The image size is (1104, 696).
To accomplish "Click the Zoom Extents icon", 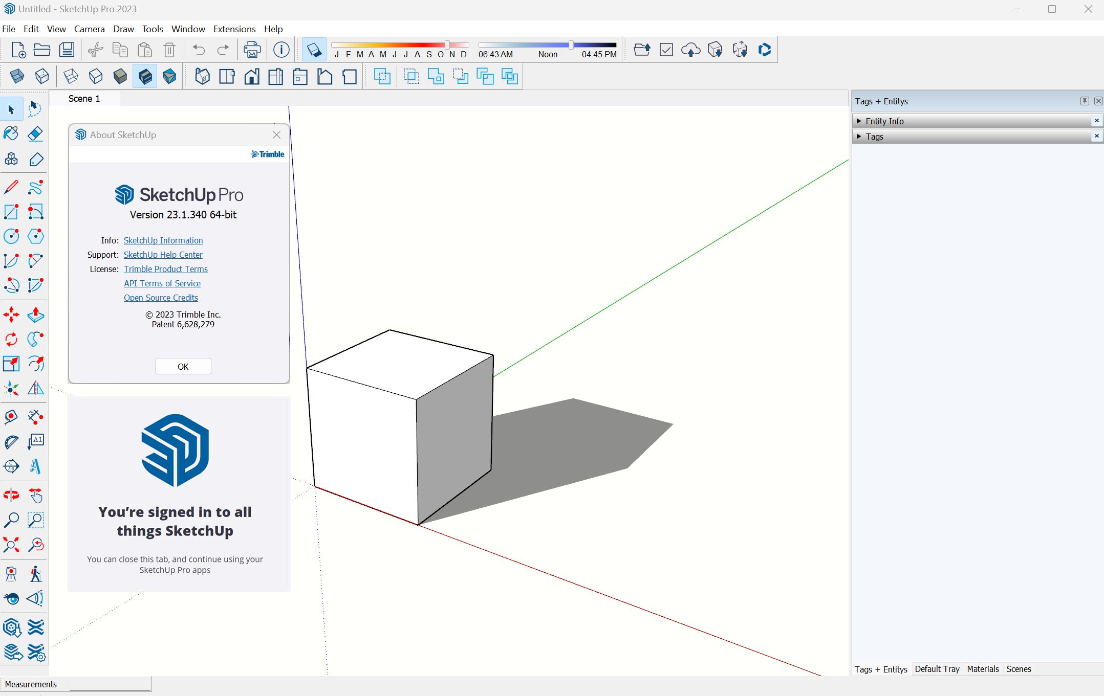I will (x=11, y=545).
